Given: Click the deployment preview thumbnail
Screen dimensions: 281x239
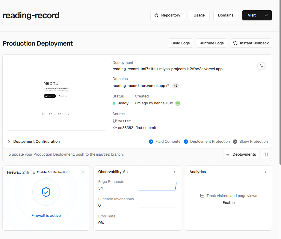Looking at the screenshot, I should [x=56, y=95].
